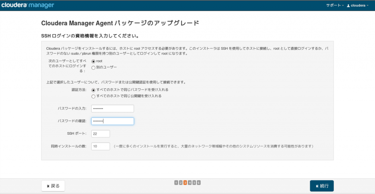
Task: Focus the パスワードの確認 confirmation field
Action: [112, 121]
